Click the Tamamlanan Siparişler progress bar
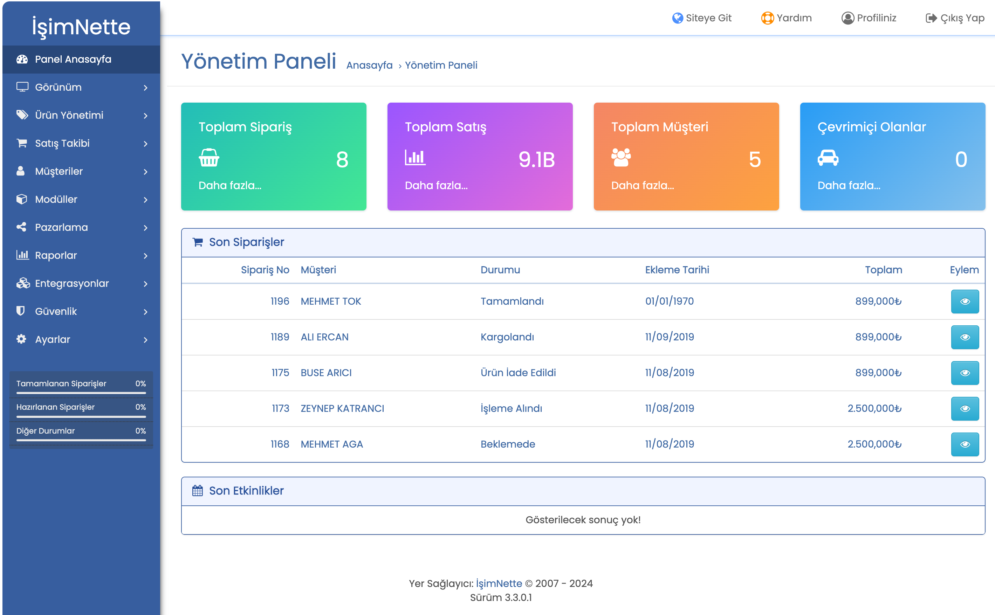Image resolution: width=995 pixels, height=615 pixels. [x=81, y=393]
